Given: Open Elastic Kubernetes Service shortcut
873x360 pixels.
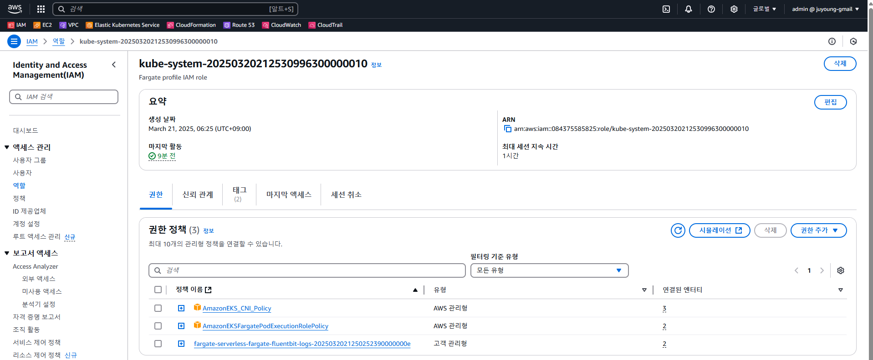Looking at the screenshot, I should point(123,25).
